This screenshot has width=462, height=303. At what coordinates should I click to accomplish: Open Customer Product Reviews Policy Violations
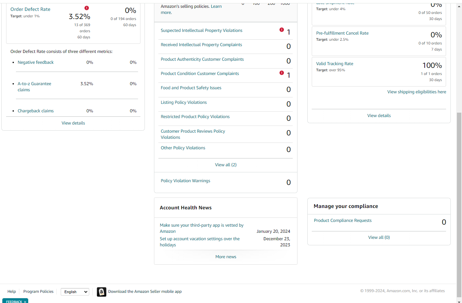tap(193, 134)
